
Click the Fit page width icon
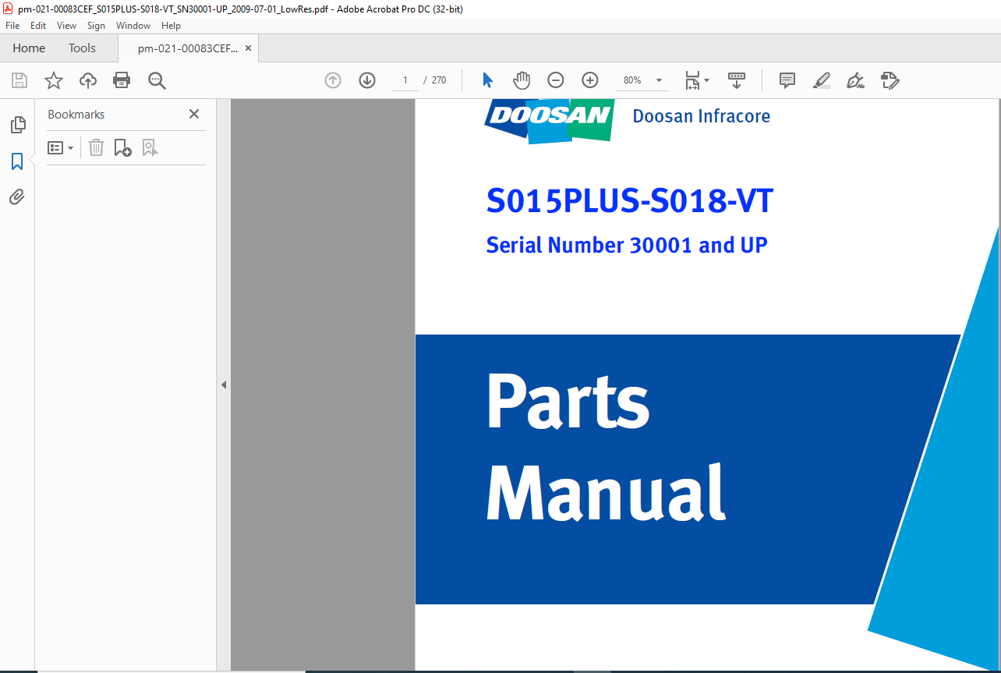coord(692,80)
